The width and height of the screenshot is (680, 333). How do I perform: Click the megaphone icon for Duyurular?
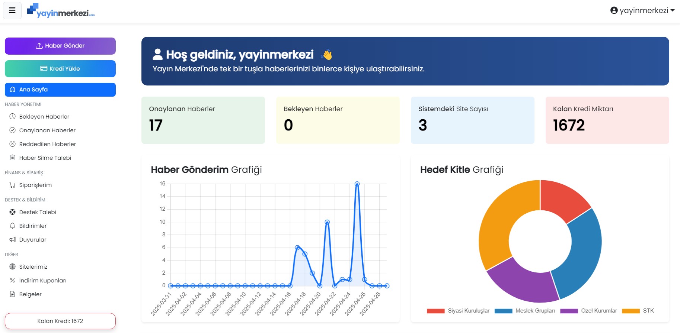click(12, 239)
